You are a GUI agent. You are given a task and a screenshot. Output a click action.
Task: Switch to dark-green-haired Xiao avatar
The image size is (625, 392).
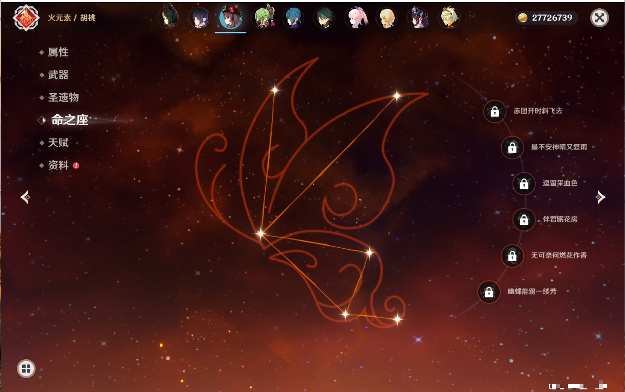324,18
